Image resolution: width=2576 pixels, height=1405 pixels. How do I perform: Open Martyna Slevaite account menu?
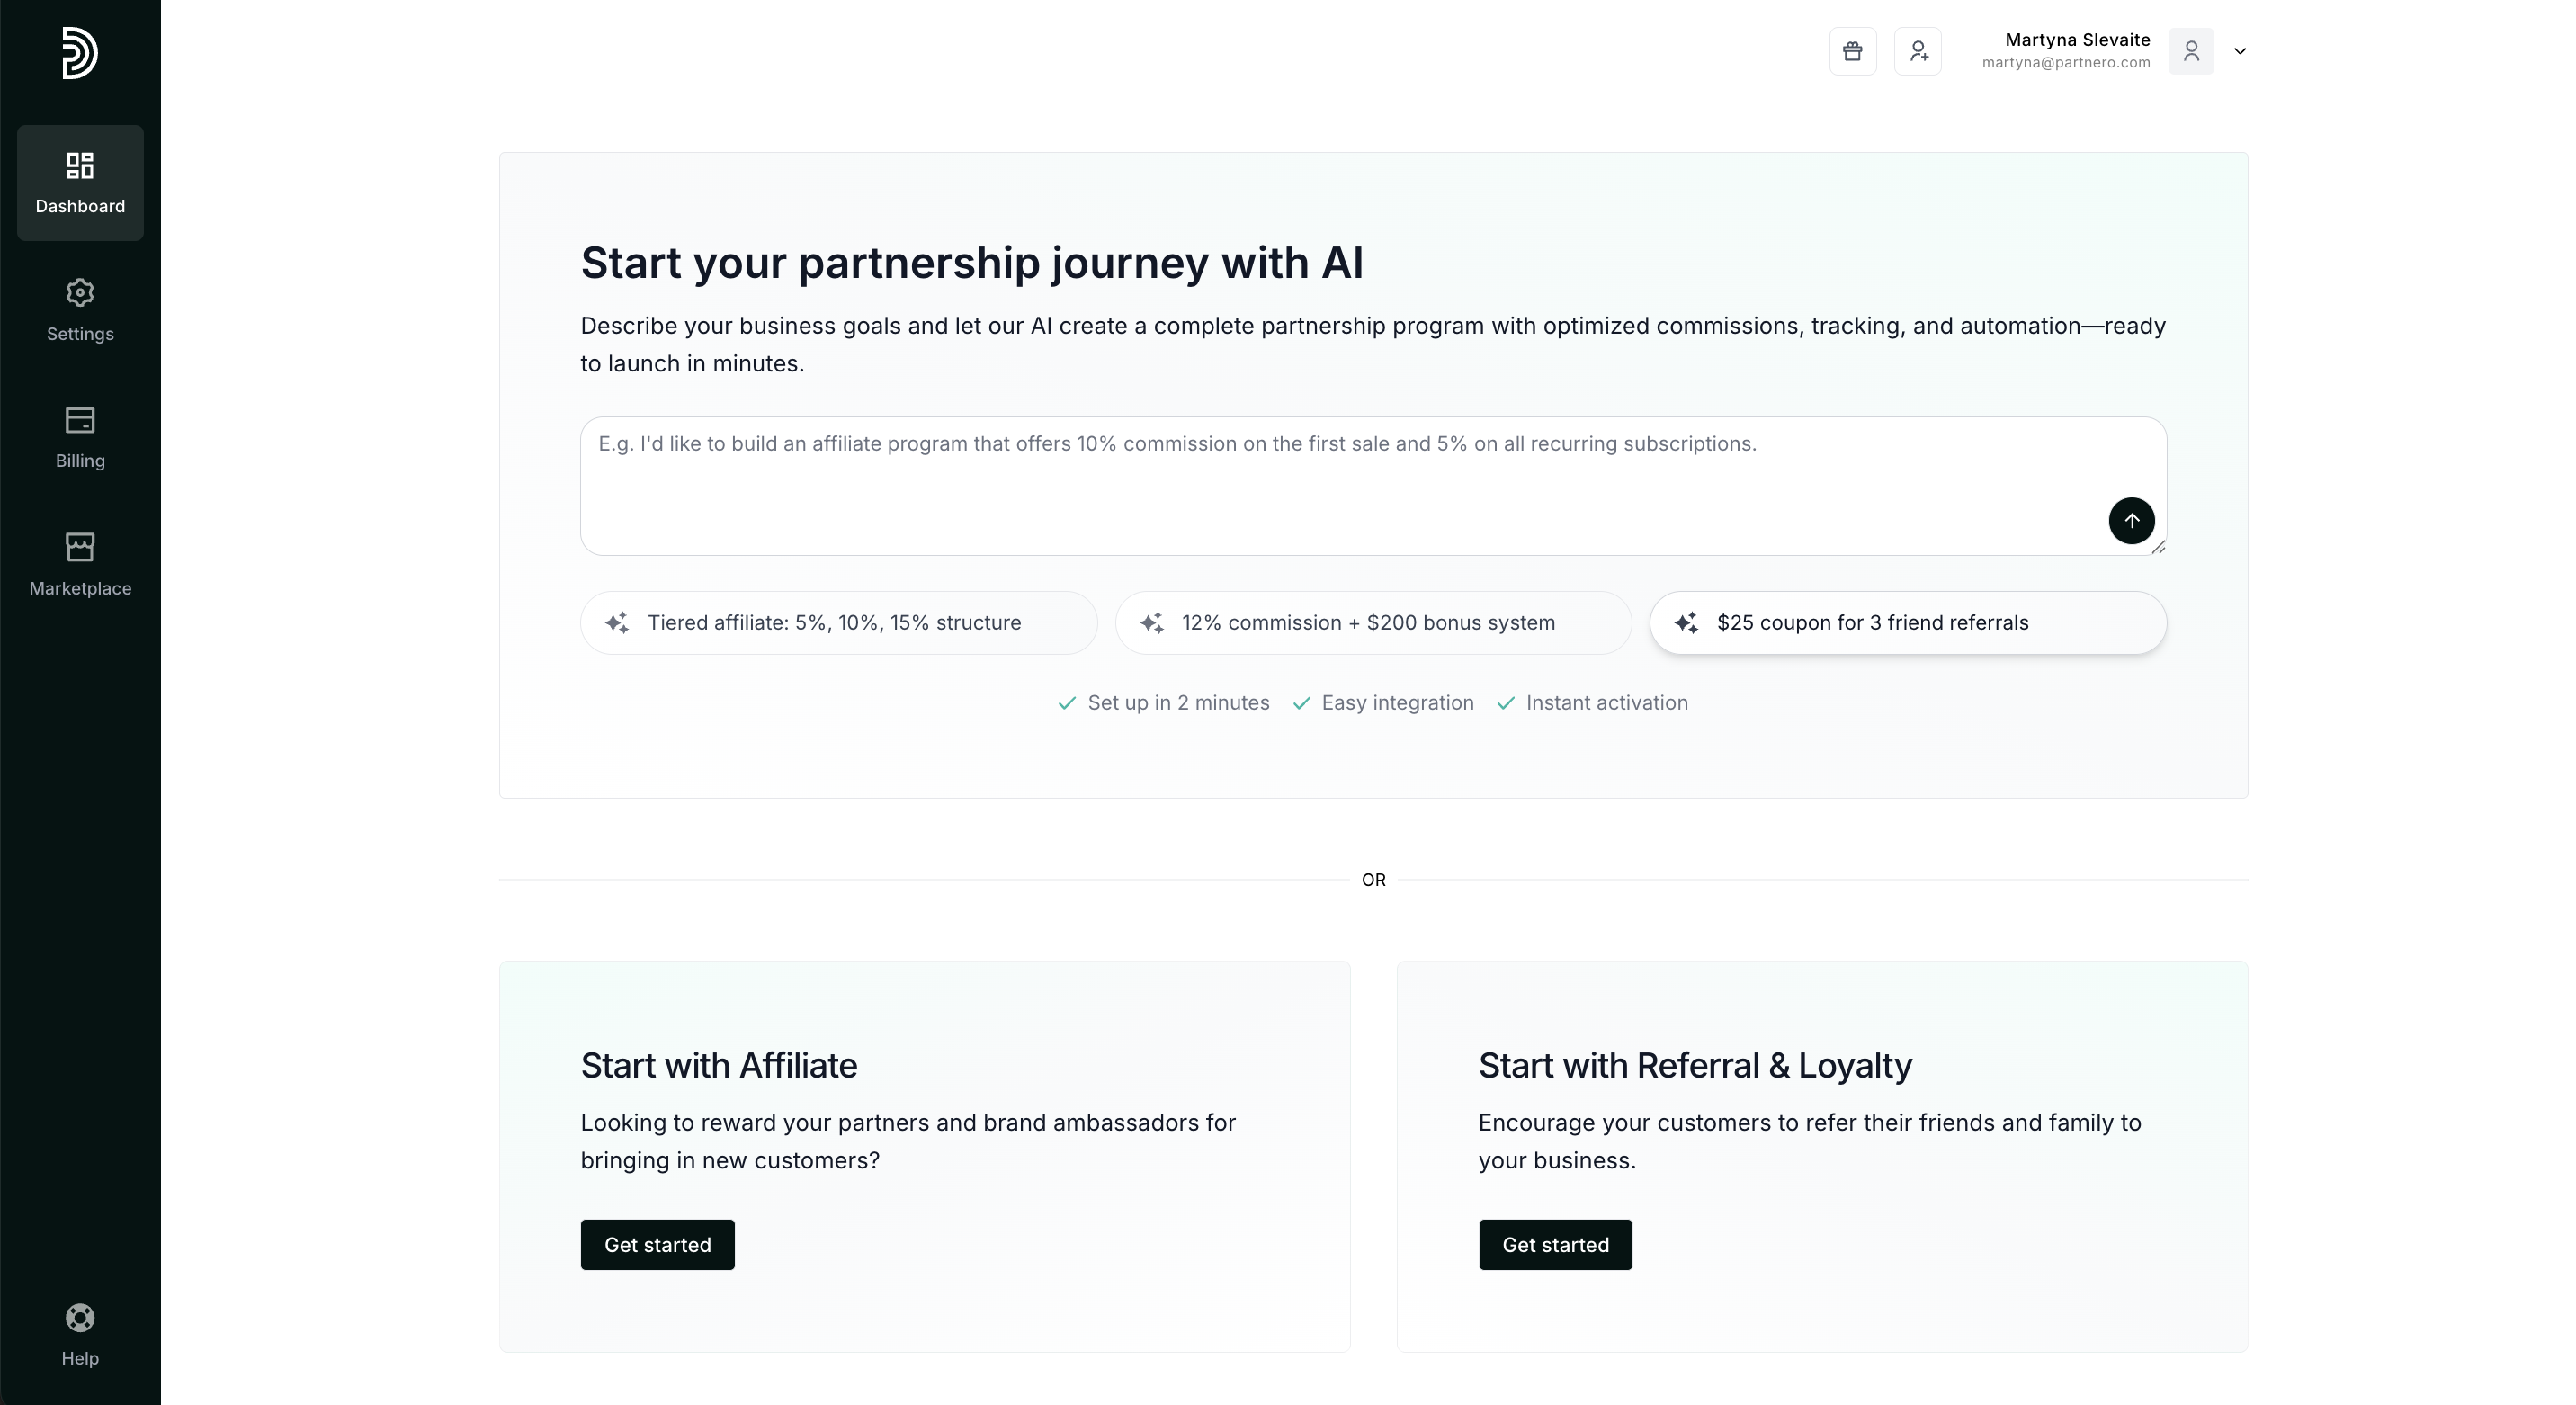2076,40
